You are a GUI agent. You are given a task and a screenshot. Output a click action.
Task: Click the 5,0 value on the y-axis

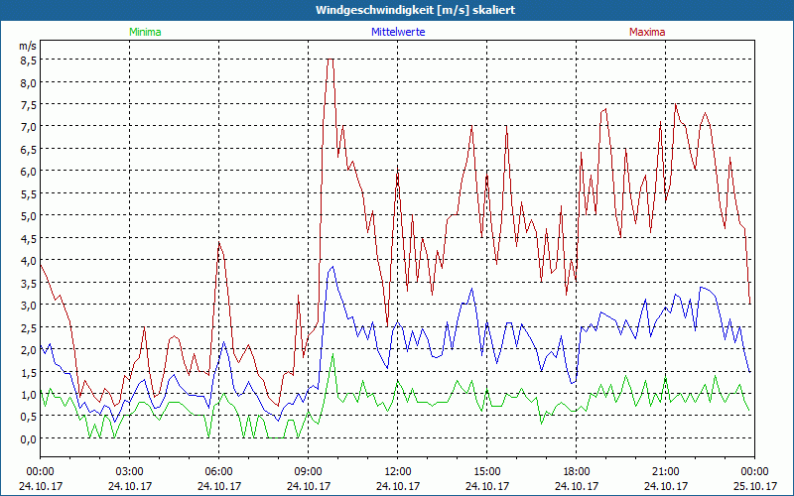click(x=29, y=215)
